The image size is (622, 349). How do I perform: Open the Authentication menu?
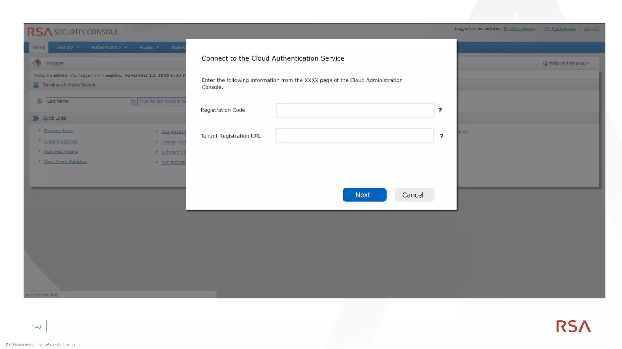point(109,47)
